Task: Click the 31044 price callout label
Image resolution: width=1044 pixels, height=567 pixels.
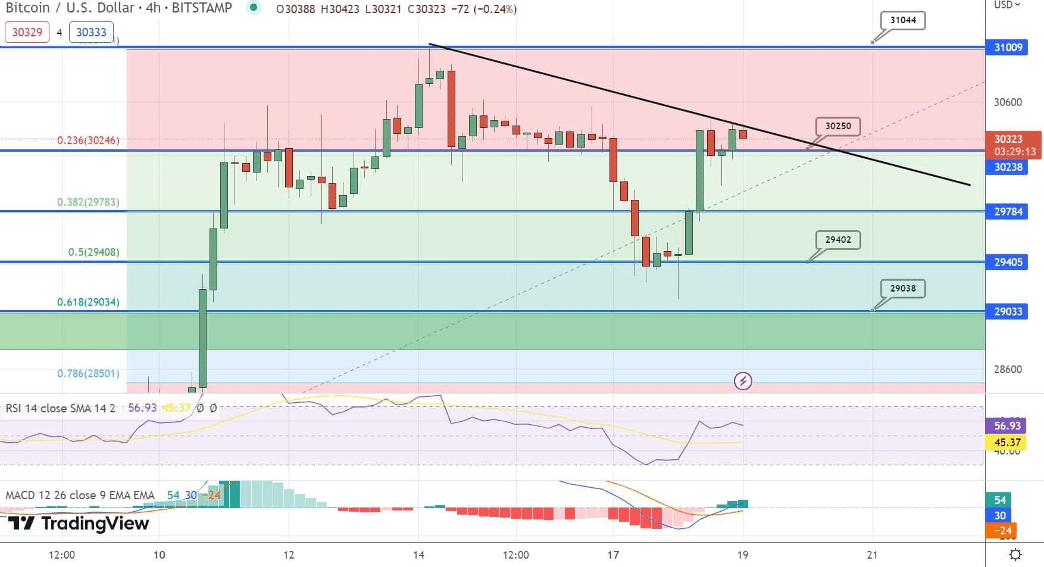Action: point(903,20)
